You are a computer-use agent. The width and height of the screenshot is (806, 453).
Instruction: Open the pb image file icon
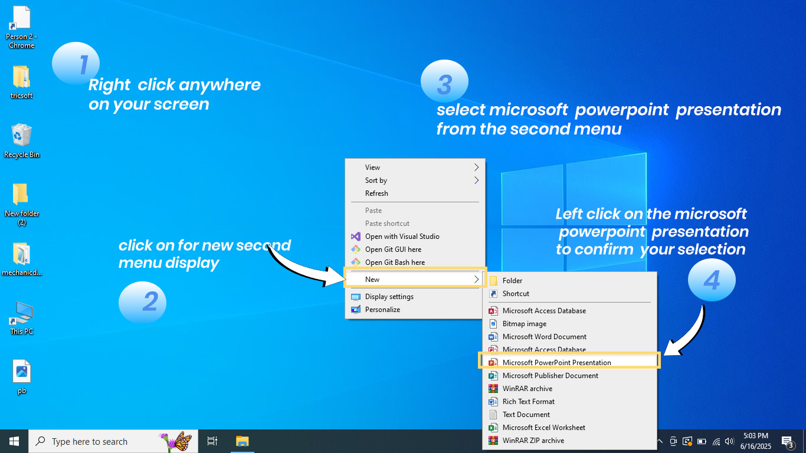(22, 372)
